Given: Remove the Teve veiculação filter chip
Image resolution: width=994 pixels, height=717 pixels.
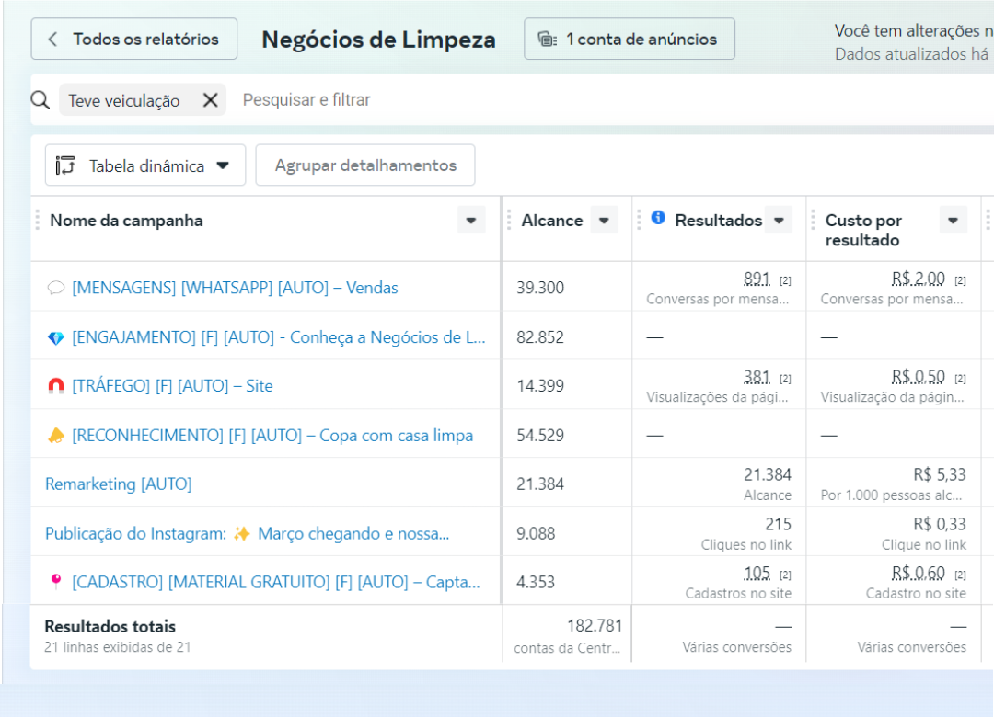Looking at the screenshot, I should tap(210, 100).
